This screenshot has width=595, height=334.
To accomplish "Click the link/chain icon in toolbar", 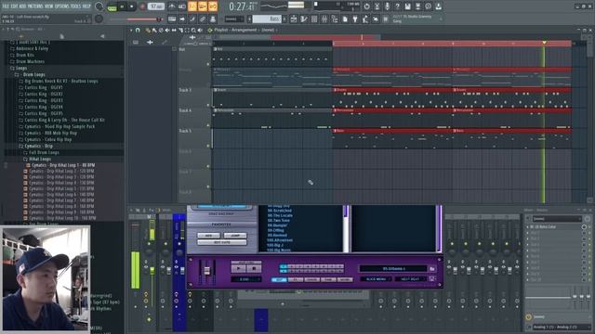I will pos(203,19).
